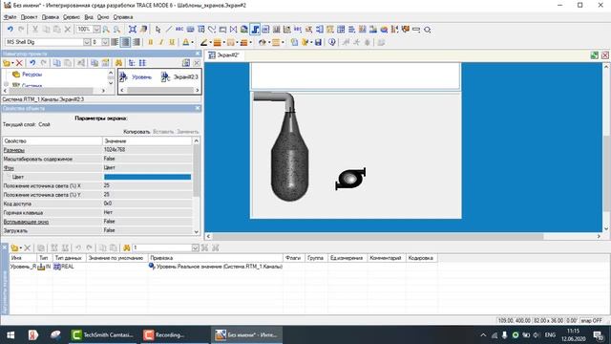Open the Файл menu
Viewport: 611px width, 344px height.
(11, 17)
